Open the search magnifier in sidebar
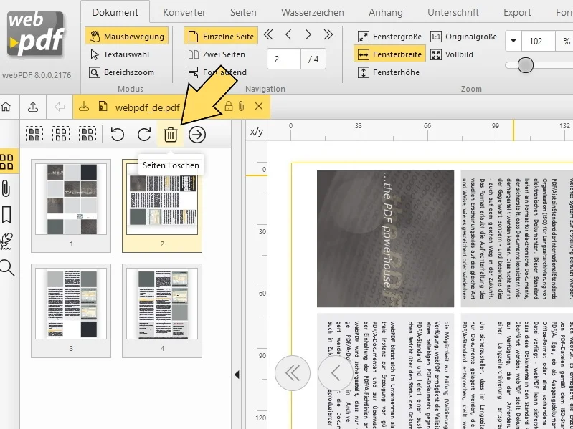The width and height of the screenshot is (573, 429). (7, 267)
